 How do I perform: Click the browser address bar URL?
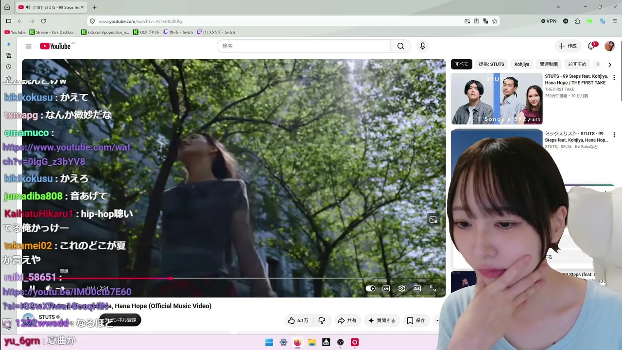click(x=140, y=21)
